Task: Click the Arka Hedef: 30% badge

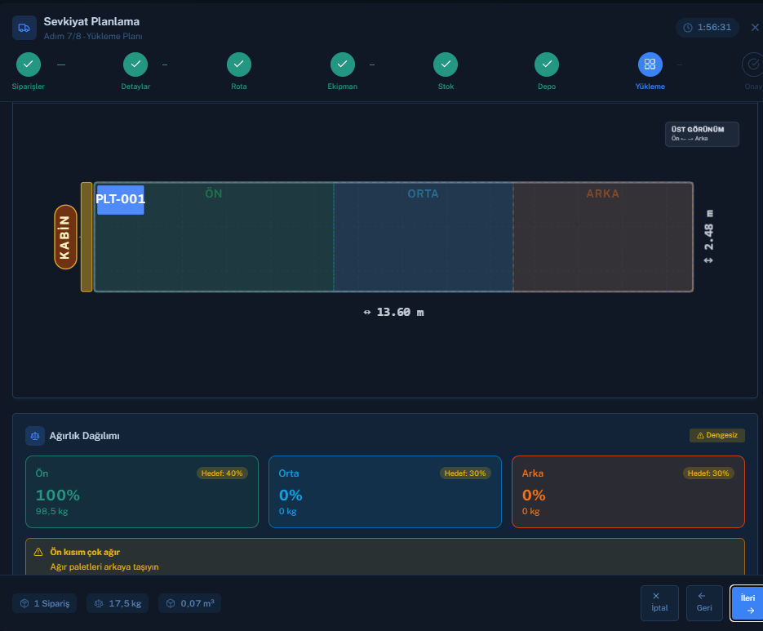Action: click(708, 473)
